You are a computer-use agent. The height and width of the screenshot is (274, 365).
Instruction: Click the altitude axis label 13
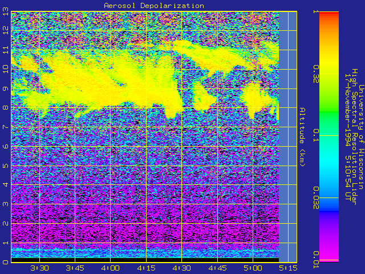pos(5,13)
